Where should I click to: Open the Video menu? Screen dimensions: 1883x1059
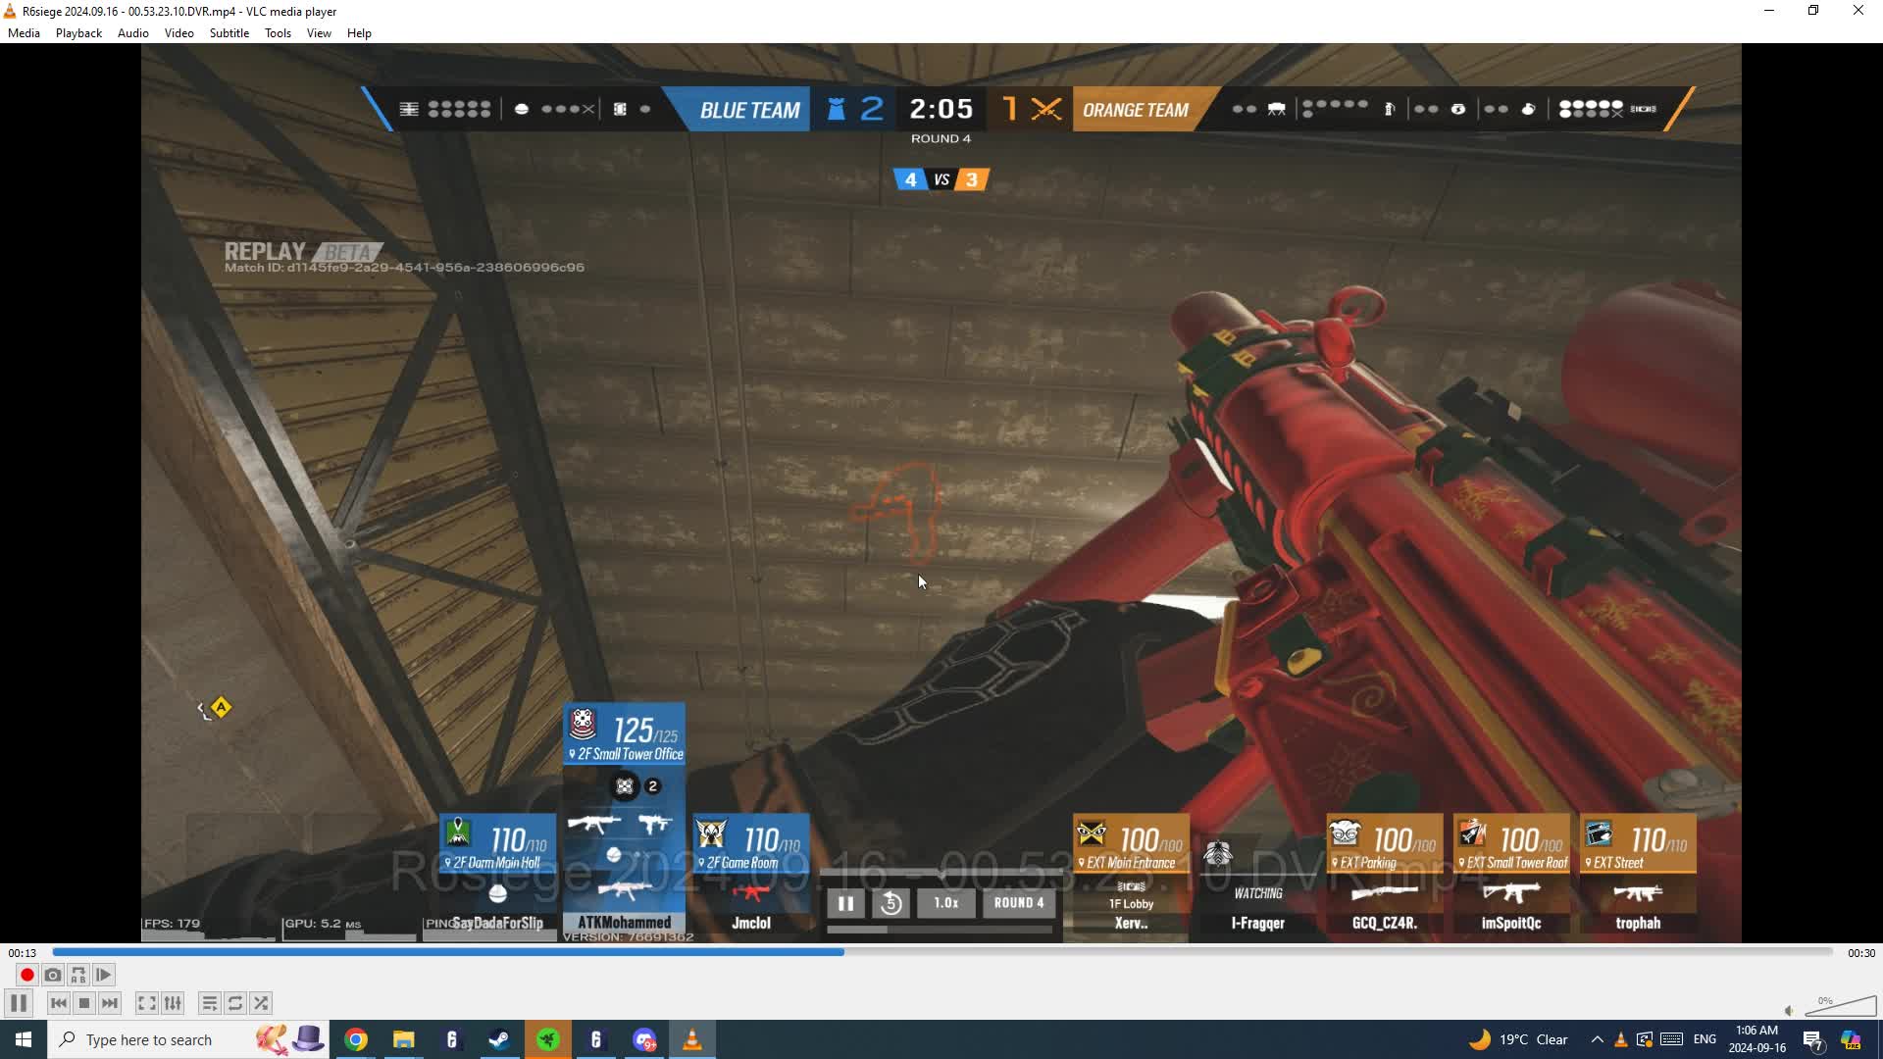tap(178, 32)
